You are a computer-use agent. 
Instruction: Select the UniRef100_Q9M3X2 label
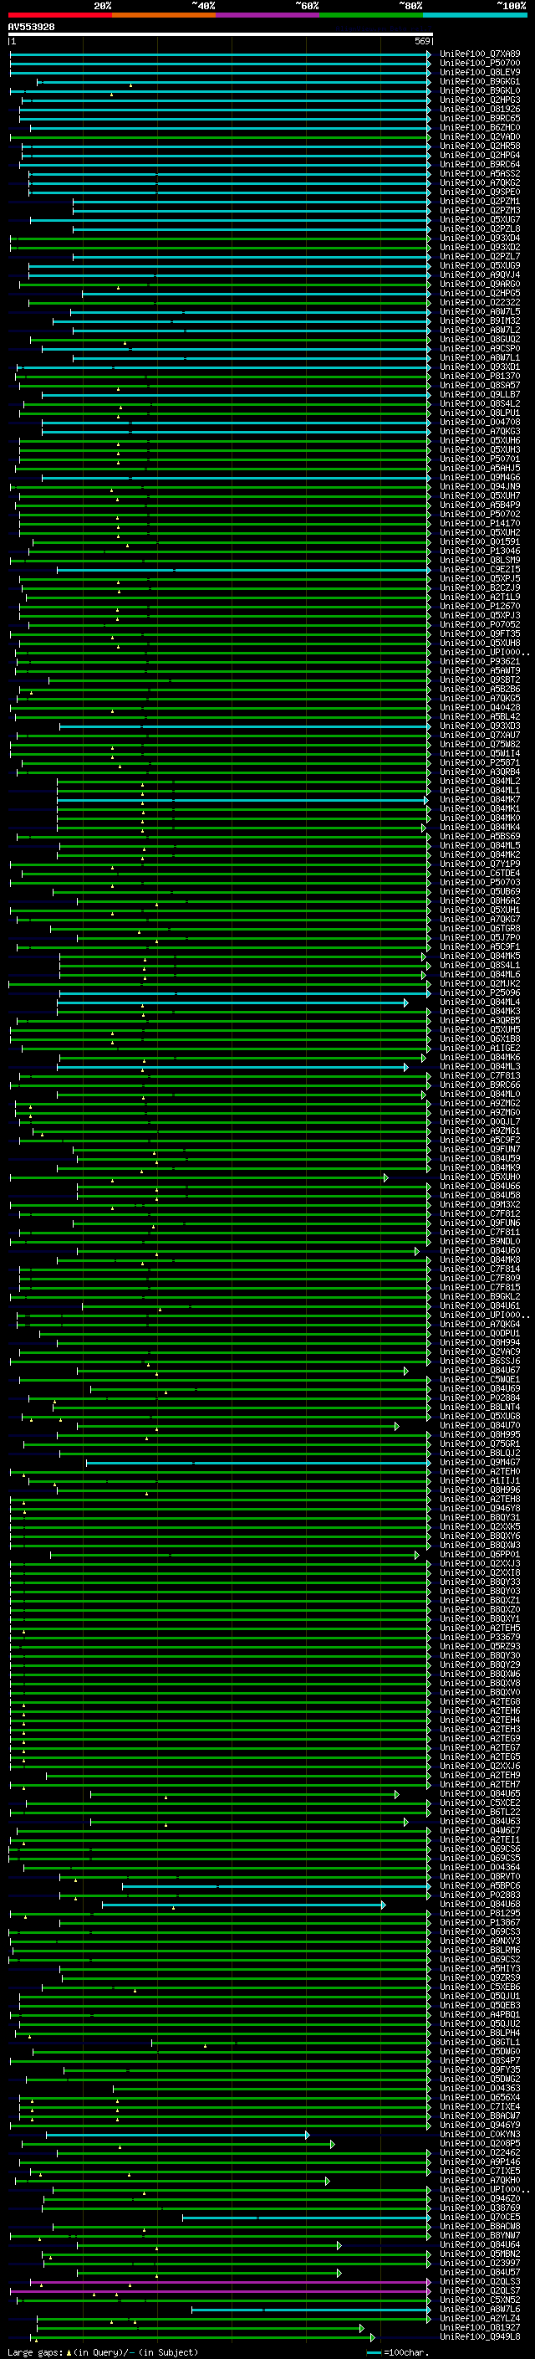480,1205
